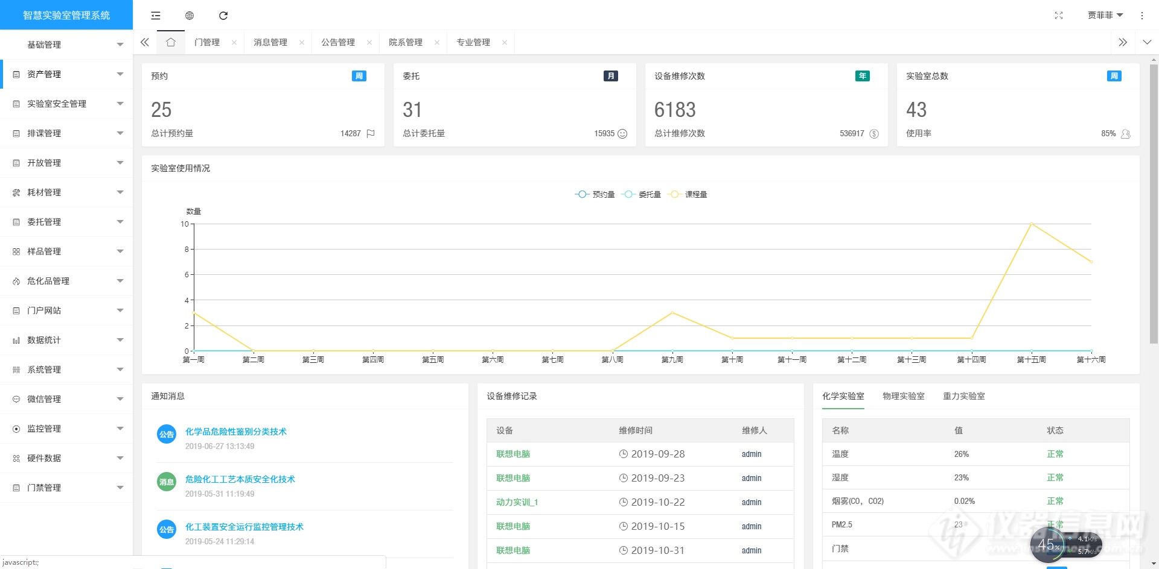The height and width of the screenshot is (569, 1159).
Task: Open the 贾菲菲 user dropdown
Action: point(1104,16)
